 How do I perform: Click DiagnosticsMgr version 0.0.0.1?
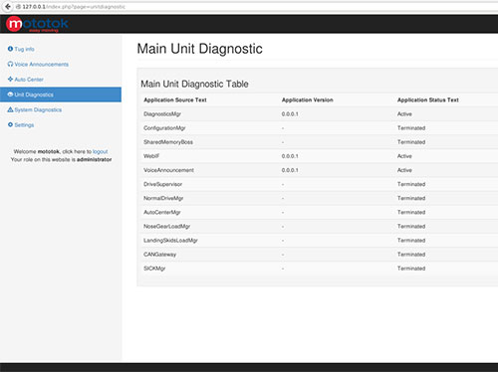click(290, 114)
